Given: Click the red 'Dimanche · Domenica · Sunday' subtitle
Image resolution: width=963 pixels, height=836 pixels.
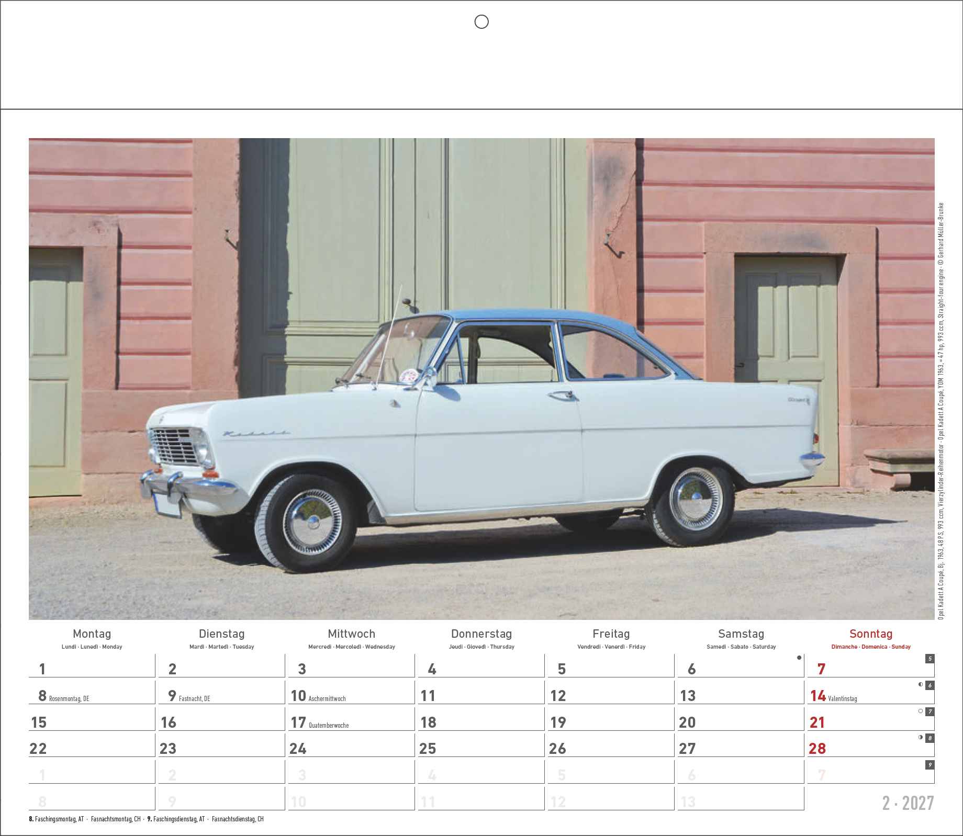Looking at the screenshot, I should pos(871,647).
